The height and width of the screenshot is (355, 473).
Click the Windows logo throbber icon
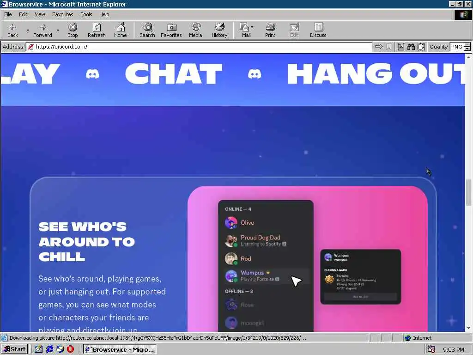click(x=463, y=14)
